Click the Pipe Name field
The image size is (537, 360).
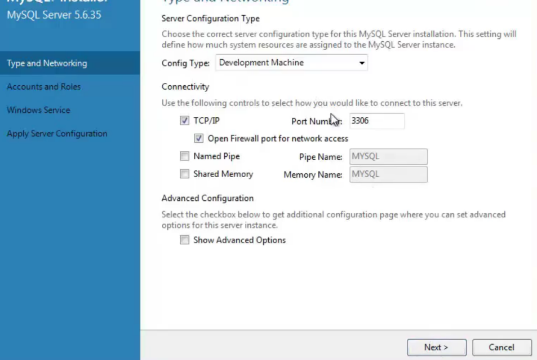point(388,157)
